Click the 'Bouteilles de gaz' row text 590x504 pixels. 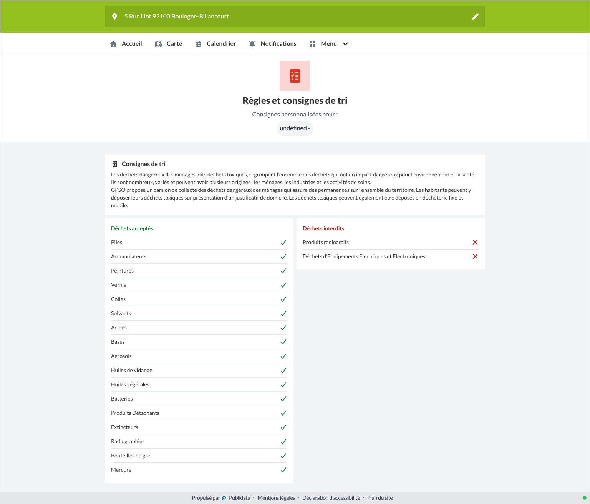tap(131, 456)
